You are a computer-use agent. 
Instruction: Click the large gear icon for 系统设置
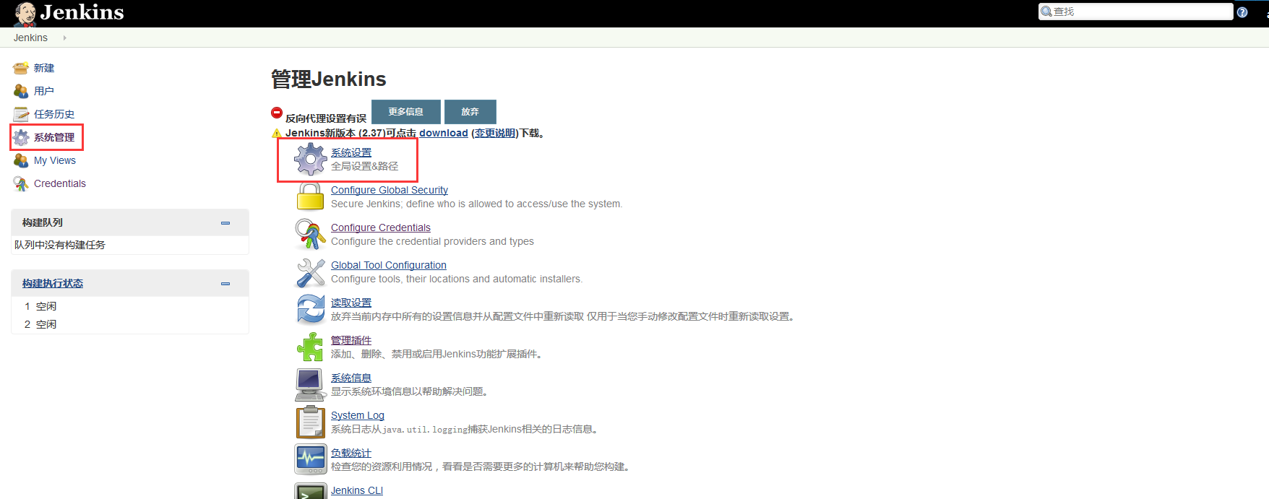(x=311, y=159)
